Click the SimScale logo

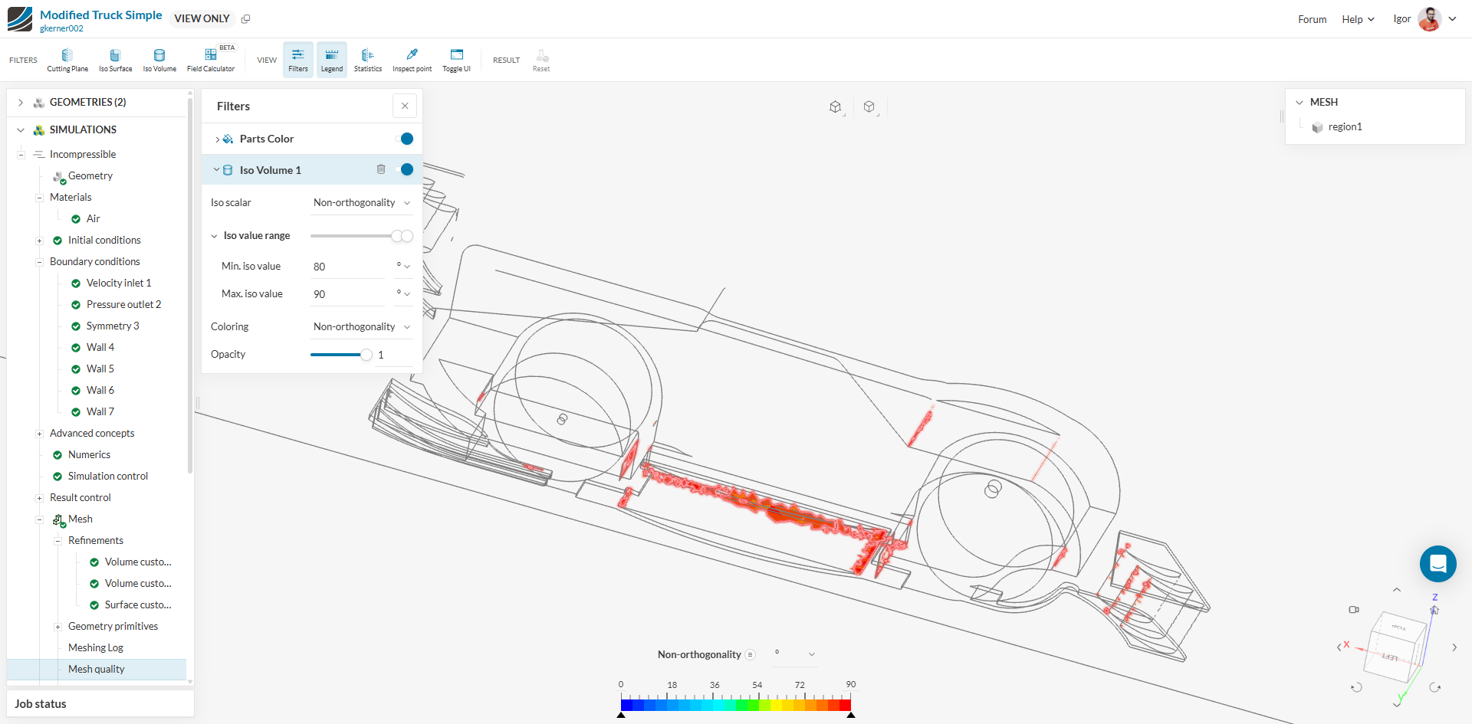20,19
